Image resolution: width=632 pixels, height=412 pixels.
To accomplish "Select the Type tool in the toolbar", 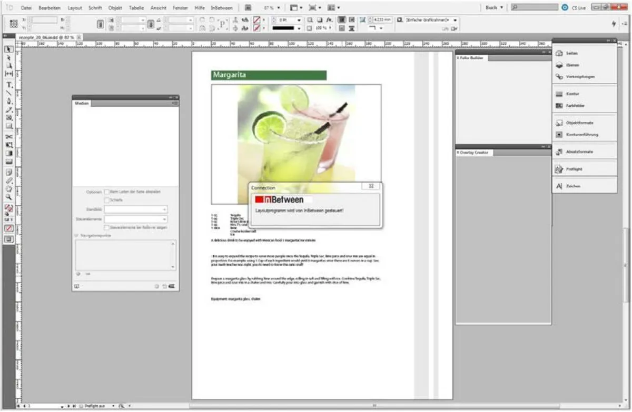I will pyautogui.click(x=8, y=84).
